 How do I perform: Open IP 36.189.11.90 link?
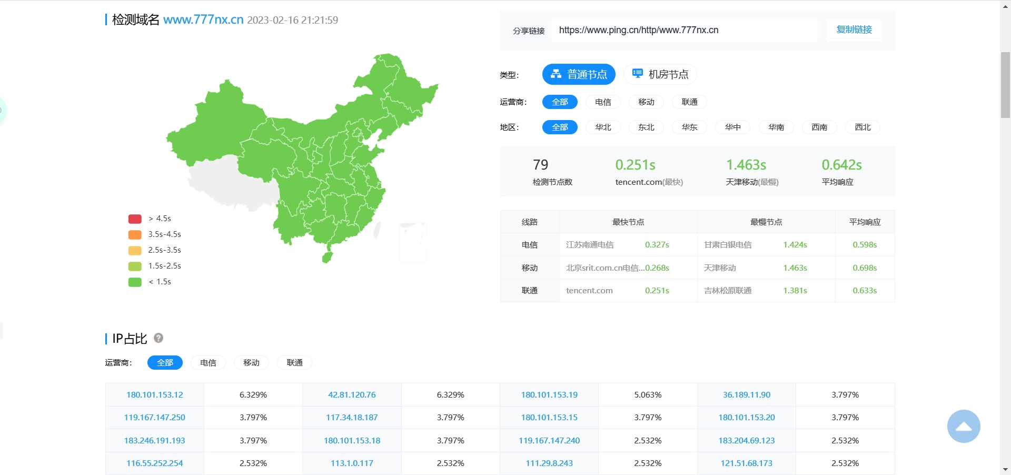click(x=747, y=395)
